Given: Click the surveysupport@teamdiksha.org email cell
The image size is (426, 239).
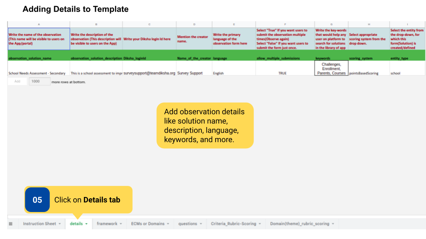Looking at the screenshot, I should 149,73.
